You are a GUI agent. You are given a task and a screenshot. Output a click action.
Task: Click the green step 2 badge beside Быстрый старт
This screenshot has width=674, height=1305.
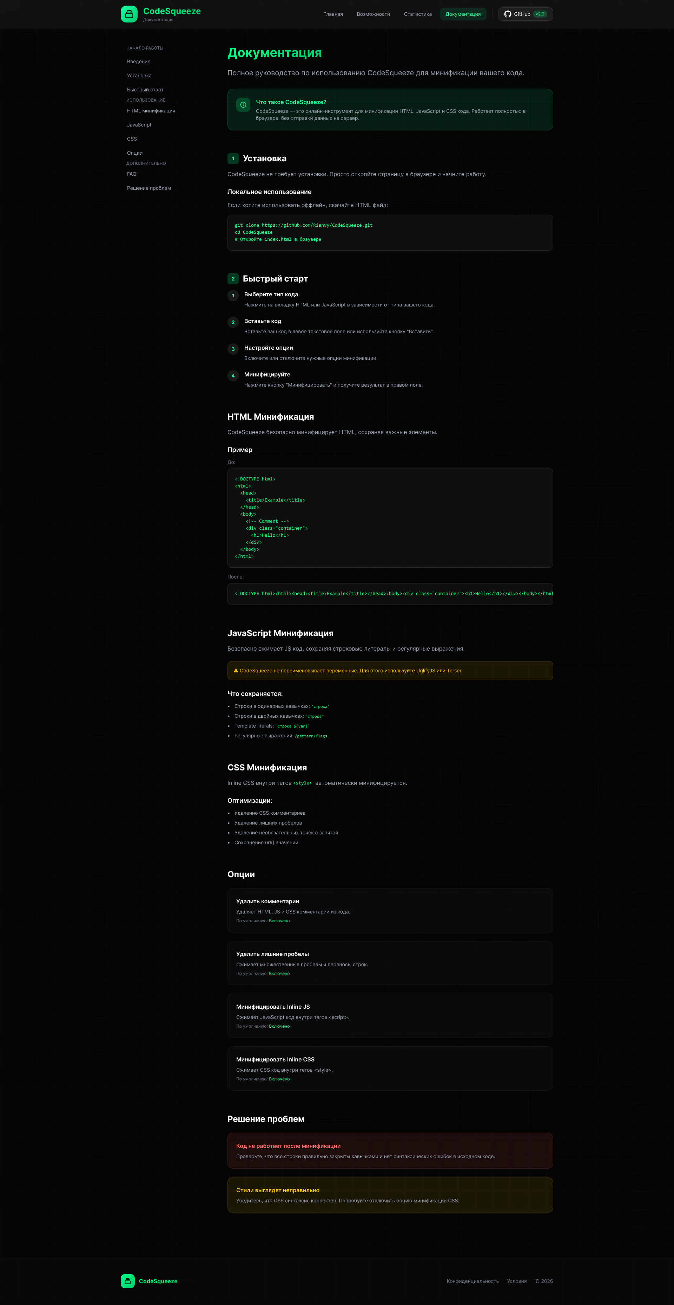tap(233, 278)
